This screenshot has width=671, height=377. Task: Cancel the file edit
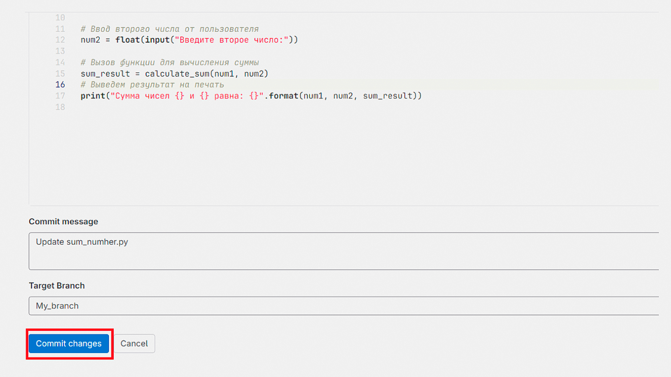point(134,343)
